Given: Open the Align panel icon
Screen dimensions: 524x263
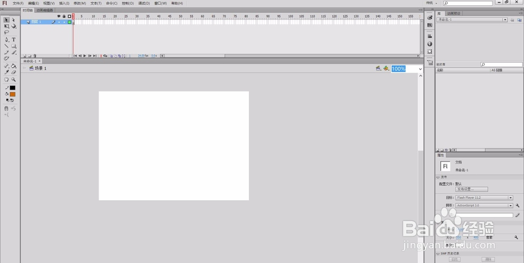Looking at the screenshot, I should (x=430, y=36).
